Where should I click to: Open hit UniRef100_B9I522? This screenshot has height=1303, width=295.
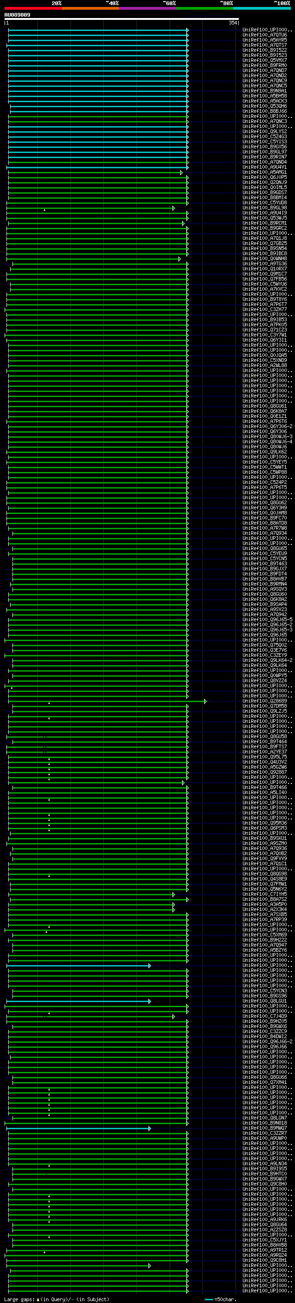(x=265, y=50)
